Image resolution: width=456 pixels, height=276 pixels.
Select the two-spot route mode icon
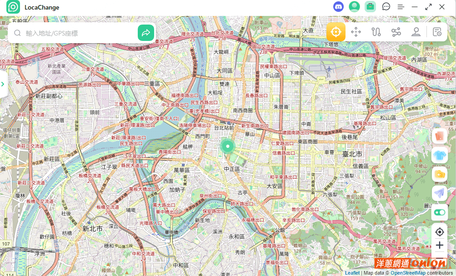pyautogui.click(x=376, y=32)
